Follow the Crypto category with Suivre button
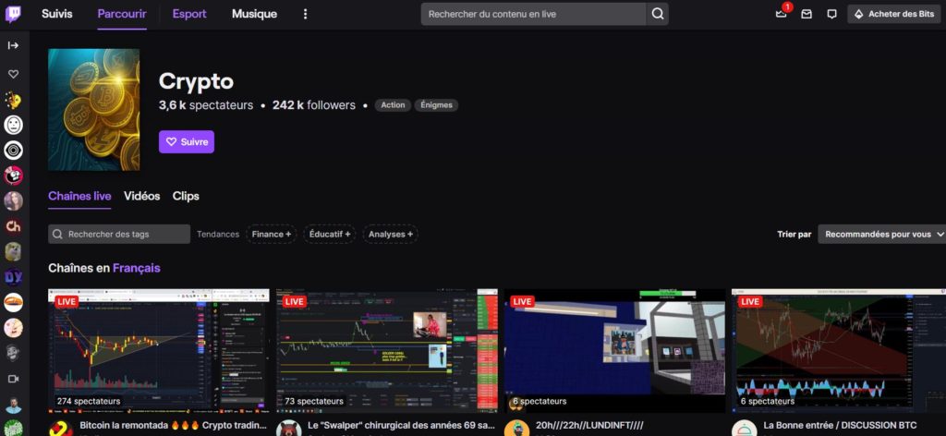Viewport: 946px width, 436px height. [x=187, y=141]
